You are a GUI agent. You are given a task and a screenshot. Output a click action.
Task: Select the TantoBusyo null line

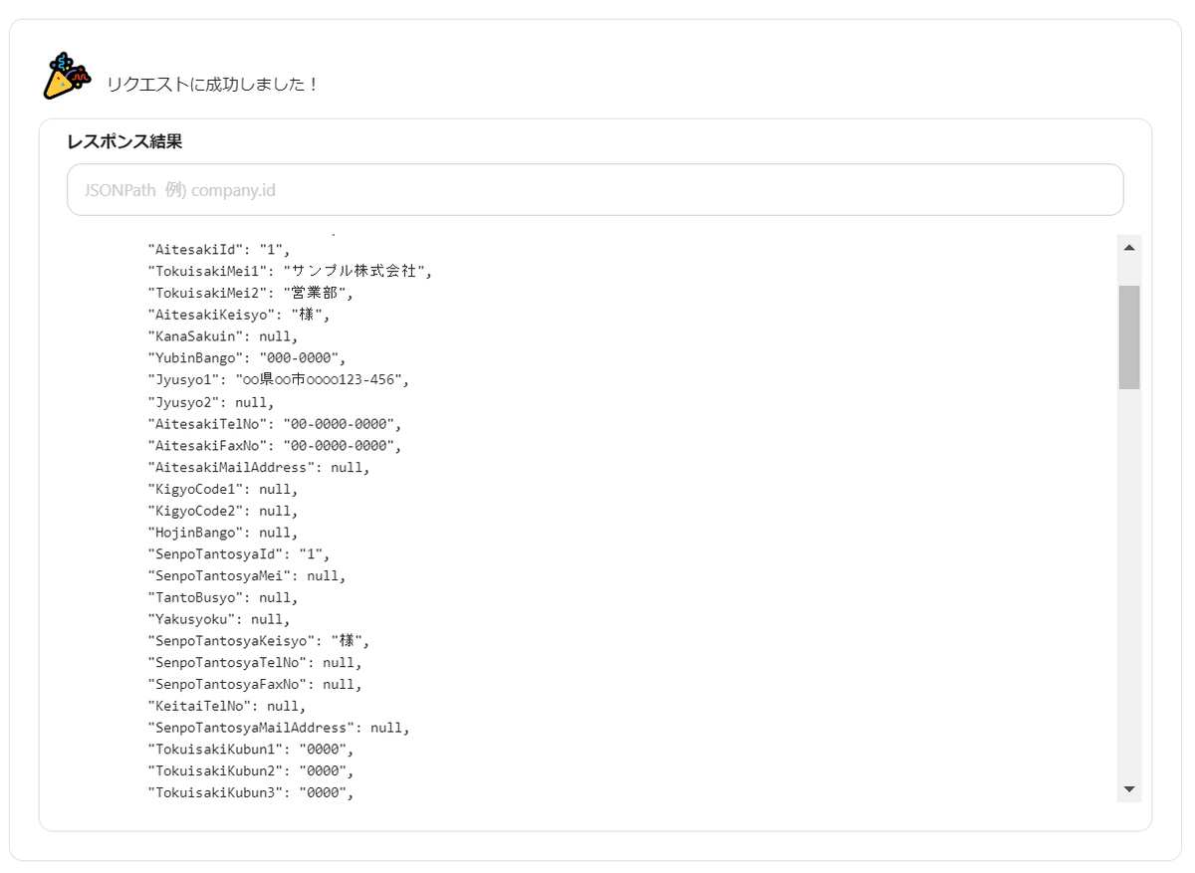[x=222, y=597]
